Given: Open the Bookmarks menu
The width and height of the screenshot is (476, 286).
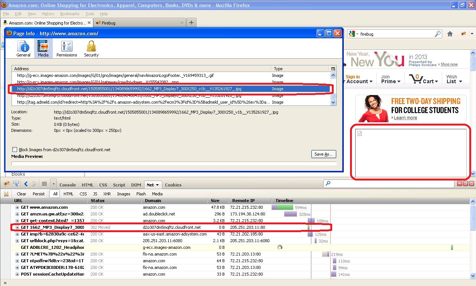Looking at the screenshot, I should pos(69,14).
